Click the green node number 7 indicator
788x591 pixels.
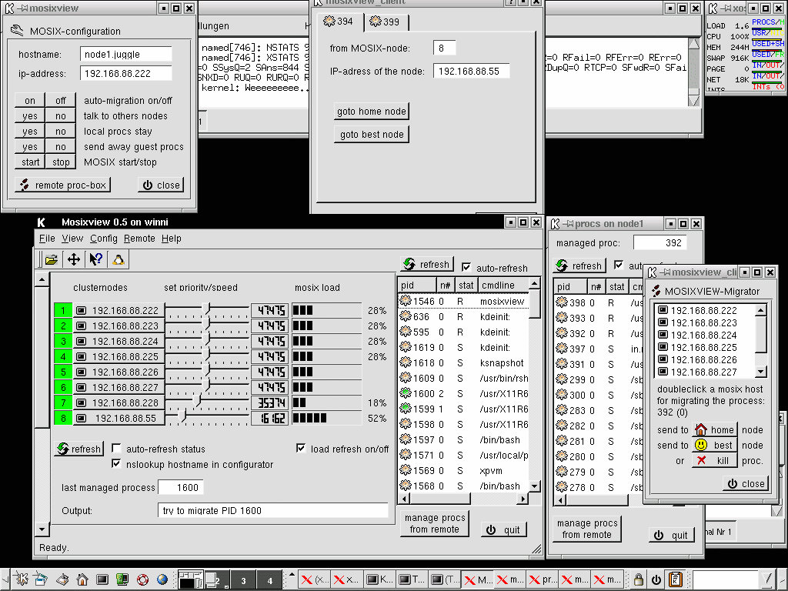[x=63, y=402]
